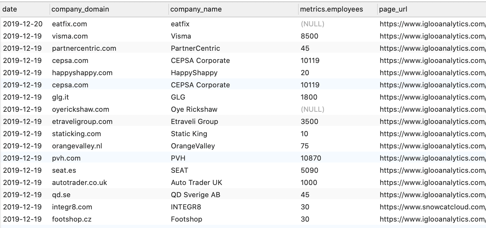The image size is (486, 228).
Task: Select the employees value 30 in the Footshop row
Action: pos(305,219)
